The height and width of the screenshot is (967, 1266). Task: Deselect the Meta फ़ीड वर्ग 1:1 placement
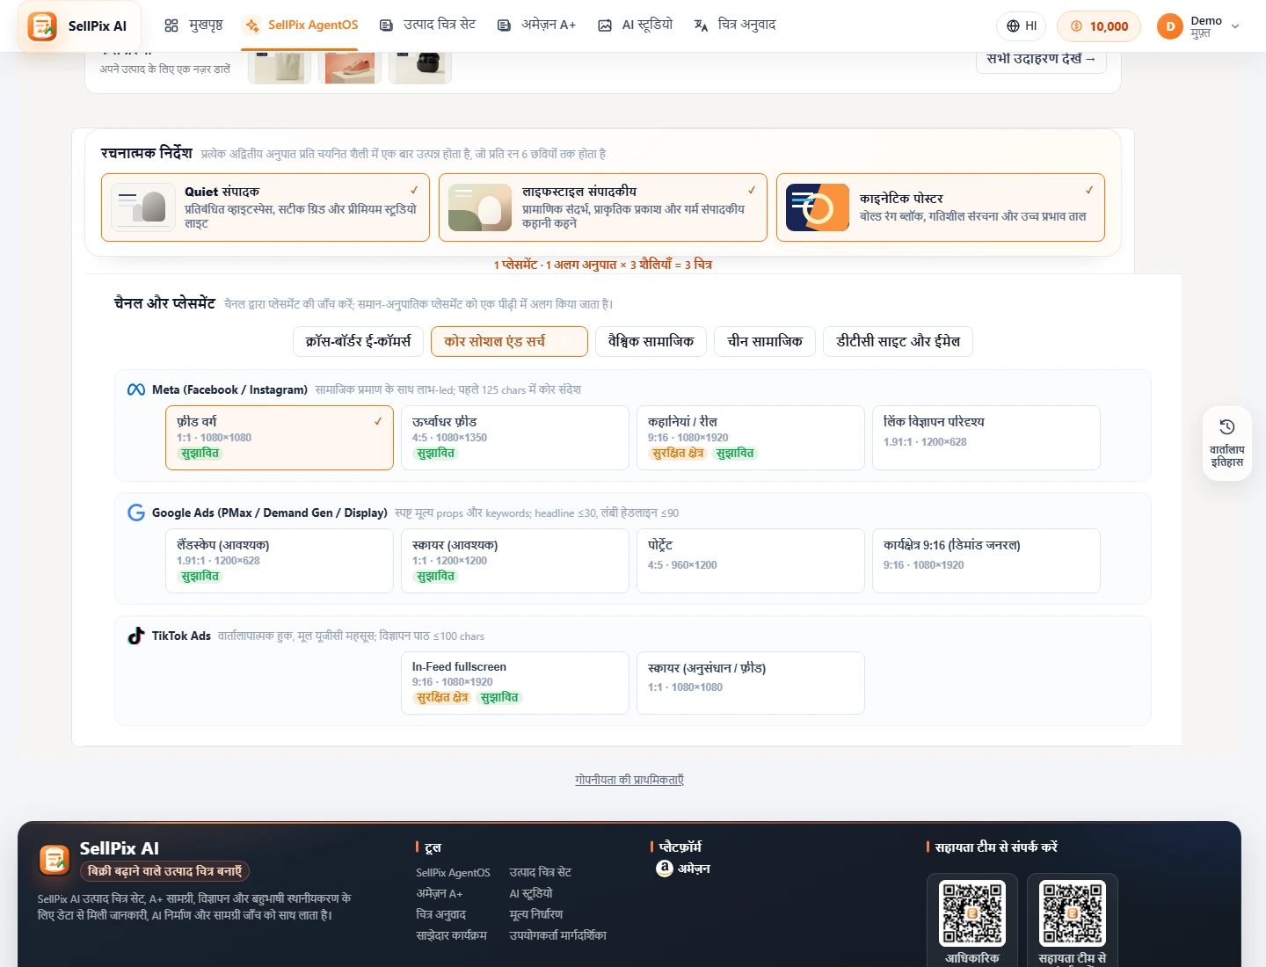click(x=280, y=438)
